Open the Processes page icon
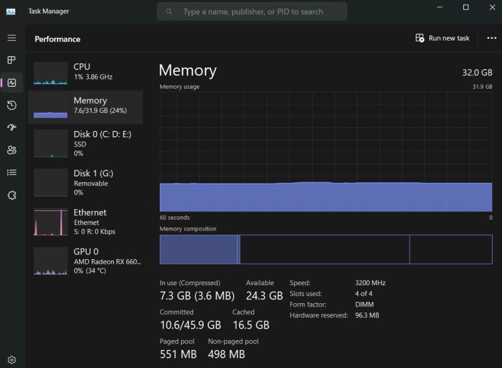502x368 pixels. (11, 60)
